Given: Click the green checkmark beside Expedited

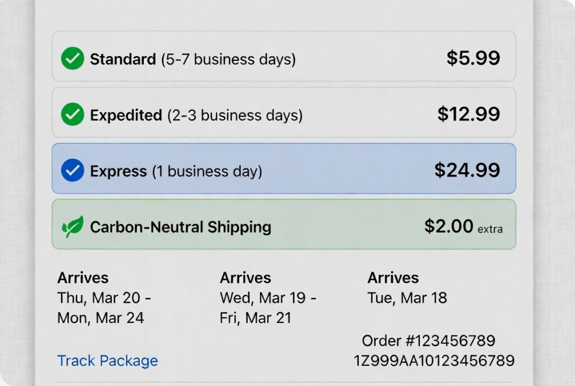Looking at the screenshot, I should (x=72, y=115).
